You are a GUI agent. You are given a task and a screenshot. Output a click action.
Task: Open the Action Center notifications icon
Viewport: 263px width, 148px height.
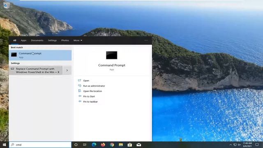(257, 145)
